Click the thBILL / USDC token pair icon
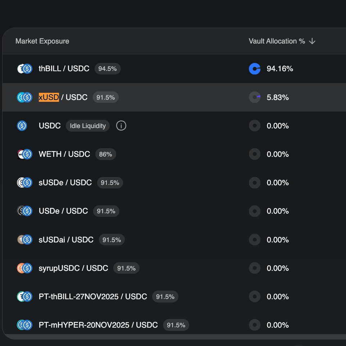 (25, 69)
